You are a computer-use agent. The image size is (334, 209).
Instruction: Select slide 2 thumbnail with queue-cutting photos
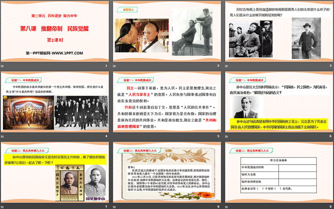click(167, 31)
